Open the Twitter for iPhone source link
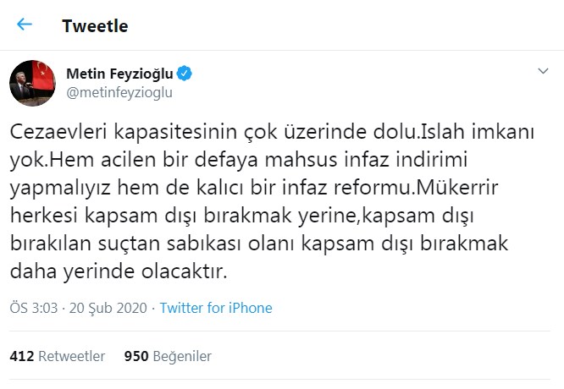 click(x=216, y=308)
